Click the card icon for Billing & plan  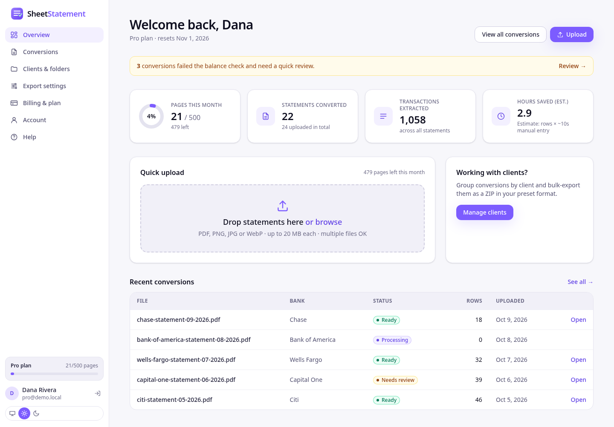coord(14,103)
